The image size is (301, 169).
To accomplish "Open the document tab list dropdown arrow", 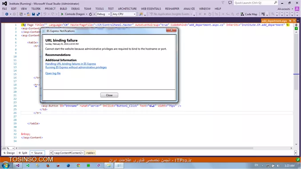I will tap(298, 21).
